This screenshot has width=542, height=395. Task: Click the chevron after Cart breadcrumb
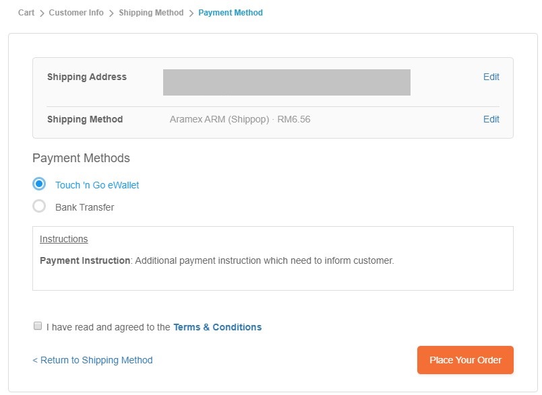[x=42, y=13]
